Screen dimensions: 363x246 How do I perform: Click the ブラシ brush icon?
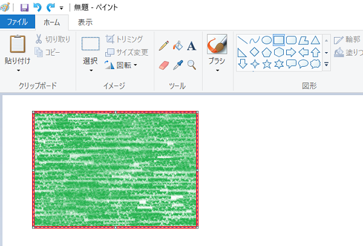tap(217, 44)
